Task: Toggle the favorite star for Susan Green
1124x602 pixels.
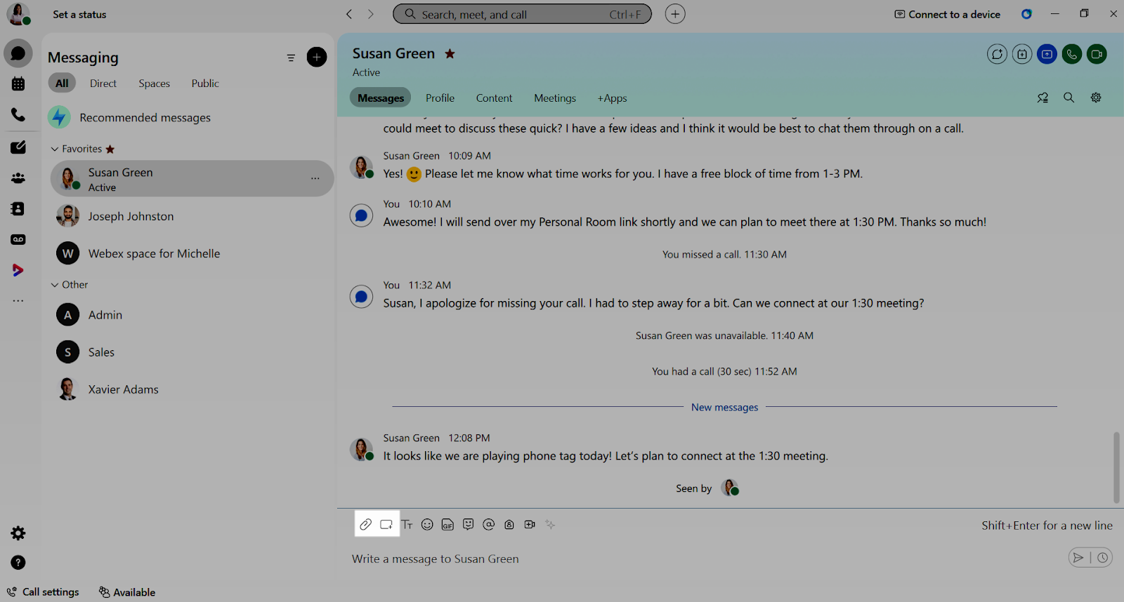Action: pyautogui.click(x=450, y=53)
